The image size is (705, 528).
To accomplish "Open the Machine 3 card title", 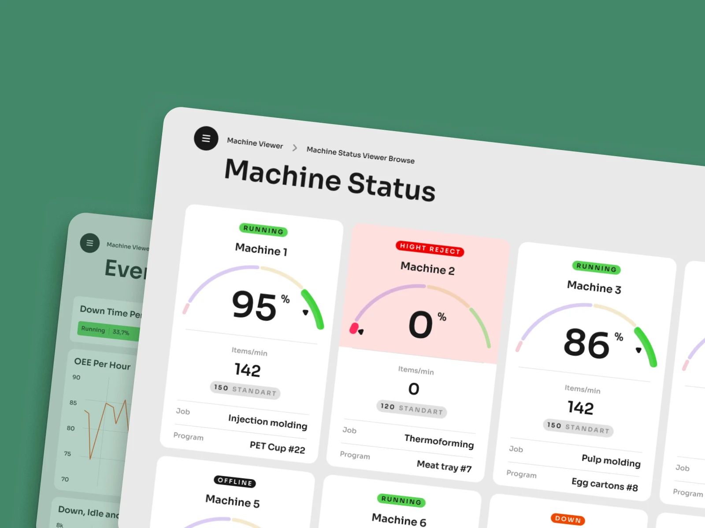I will (594, 287).
